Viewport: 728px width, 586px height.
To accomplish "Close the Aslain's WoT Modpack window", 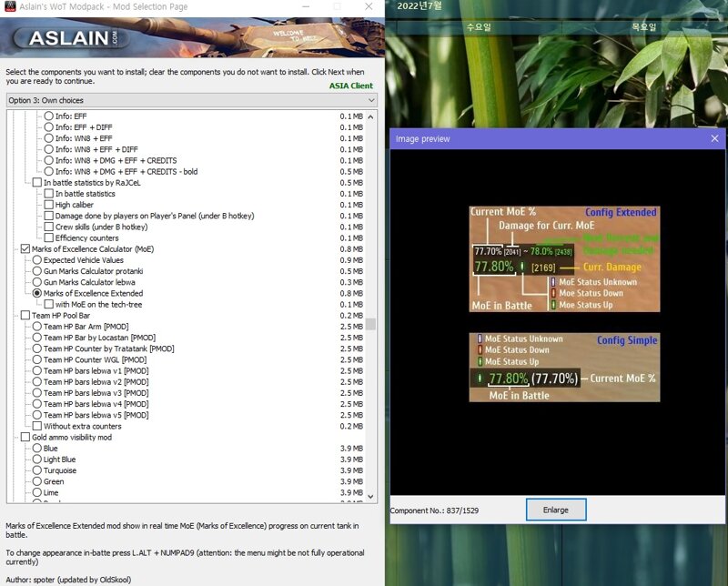I will 369,6.
